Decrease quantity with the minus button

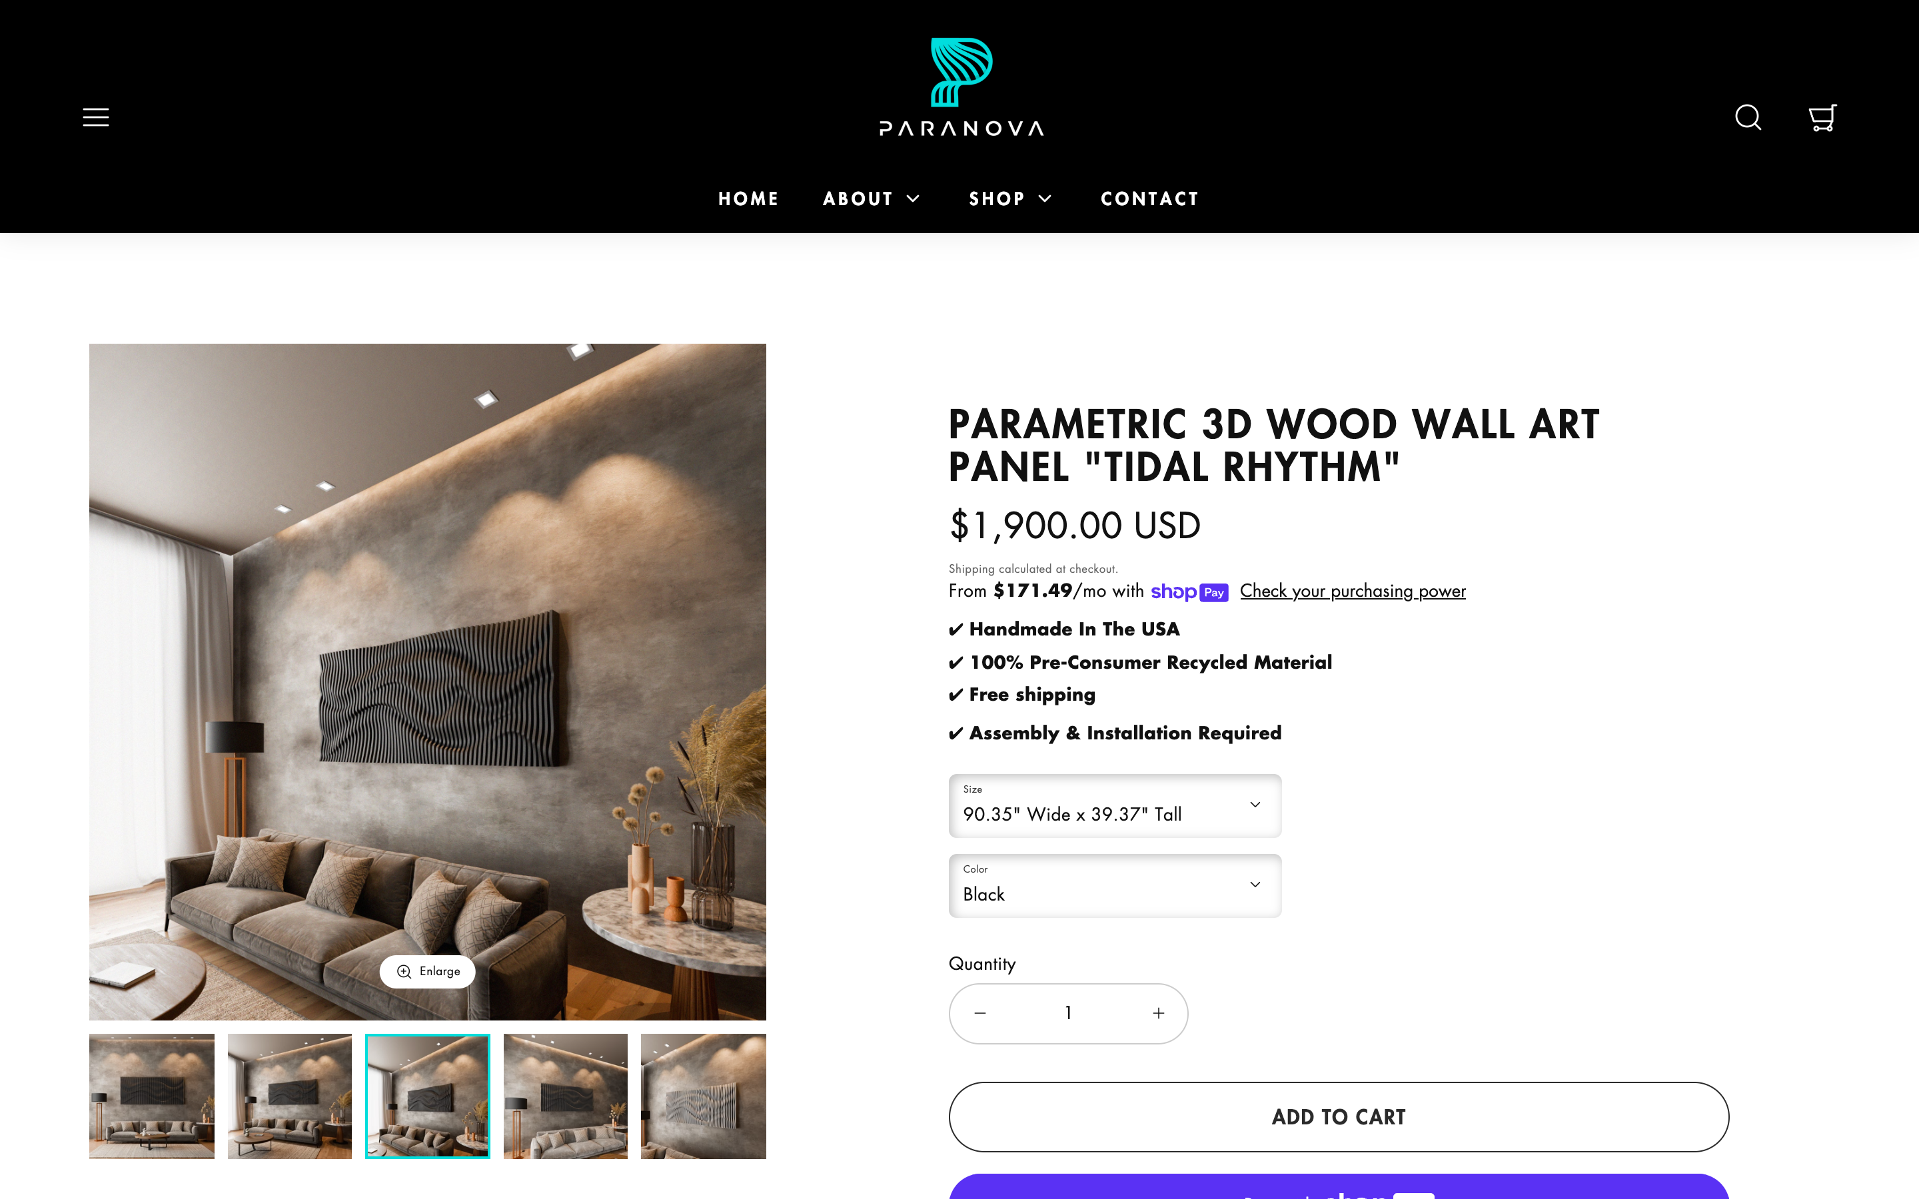click(x=980, y=1012)
